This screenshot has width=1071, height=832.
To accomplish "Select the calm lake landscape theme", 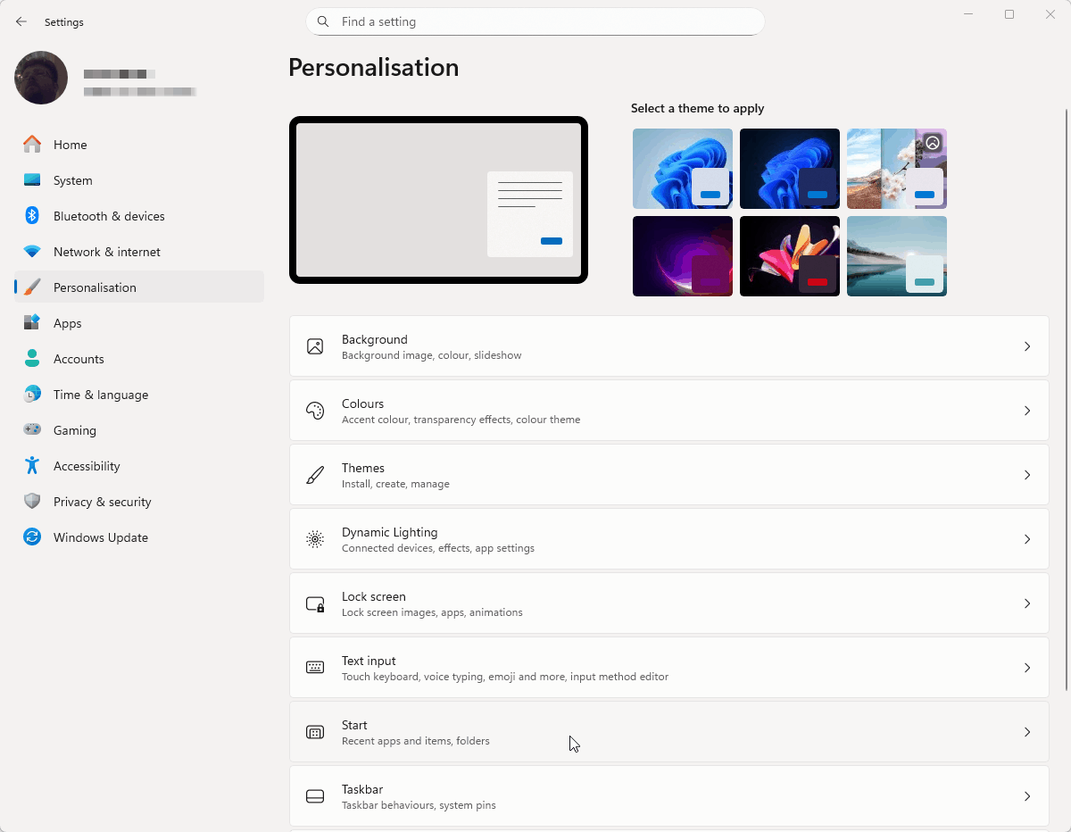I will pyautogui.click(x=896, y=256).
